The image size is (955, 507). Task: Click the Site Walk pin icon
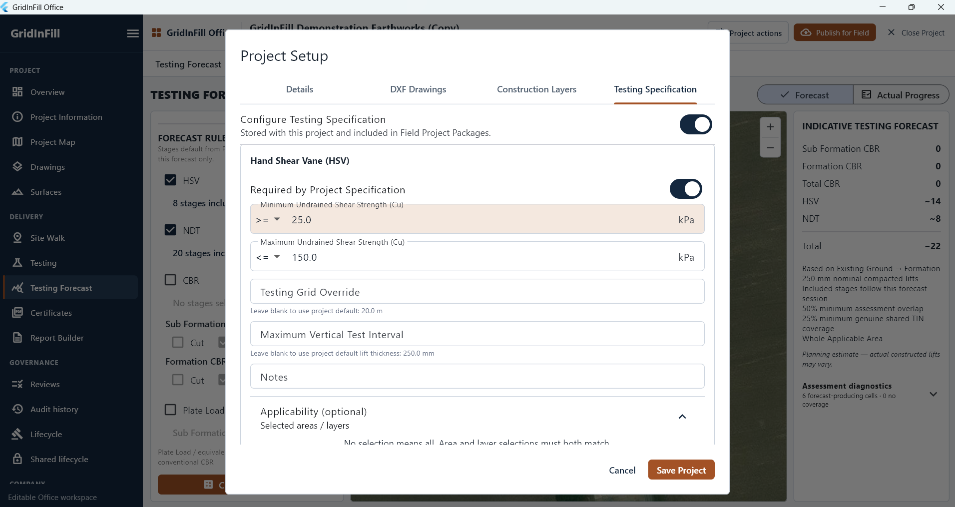coord(17,238)
